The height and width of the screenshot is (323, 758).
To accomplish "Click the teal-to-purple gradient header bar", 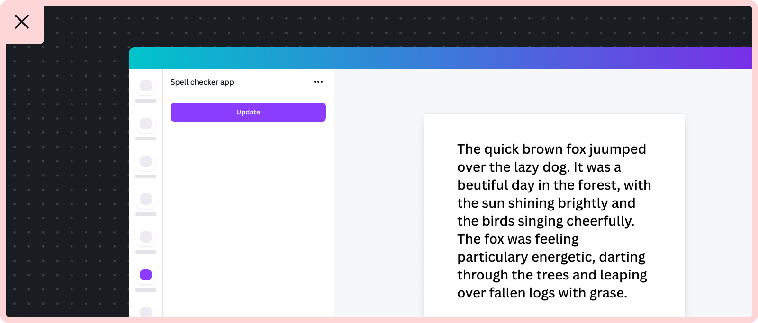I will click(x=441, y=58).
